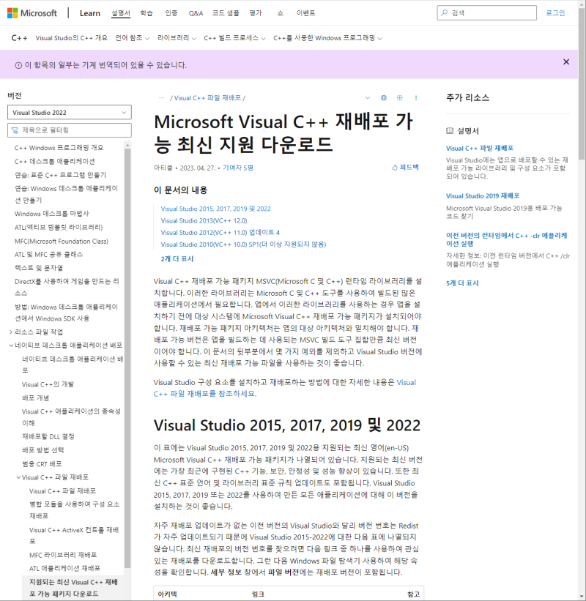Click the 검색 search box
The image size is (586, 601).
486,12
